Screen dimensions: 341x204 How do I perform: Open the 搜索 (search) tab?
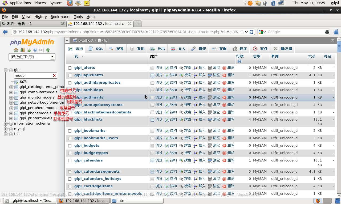coord(116,49)
